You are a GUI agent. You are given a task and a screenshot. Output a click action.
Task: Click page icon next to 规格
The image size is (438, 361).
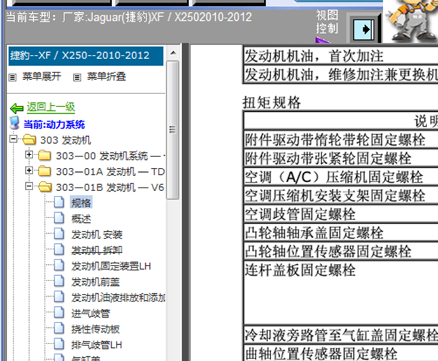click(x=59, y=203)
